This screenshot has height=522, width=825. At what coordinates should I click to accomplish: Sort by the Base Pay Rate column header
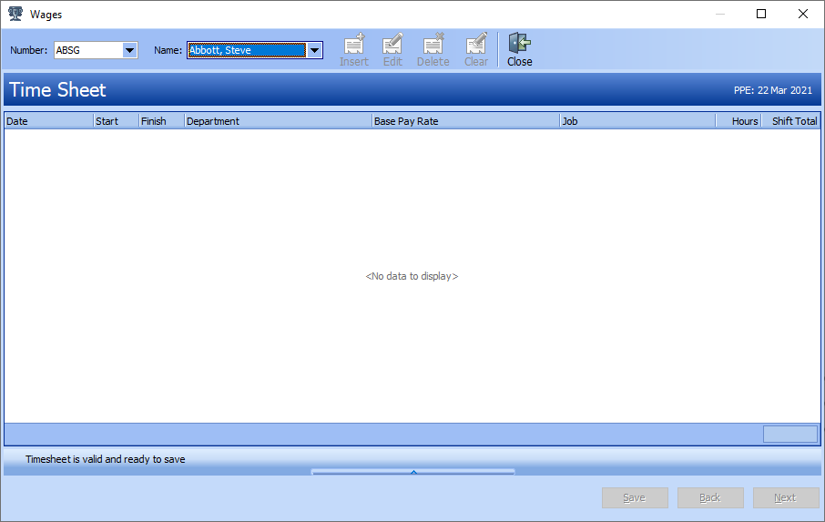465,121
